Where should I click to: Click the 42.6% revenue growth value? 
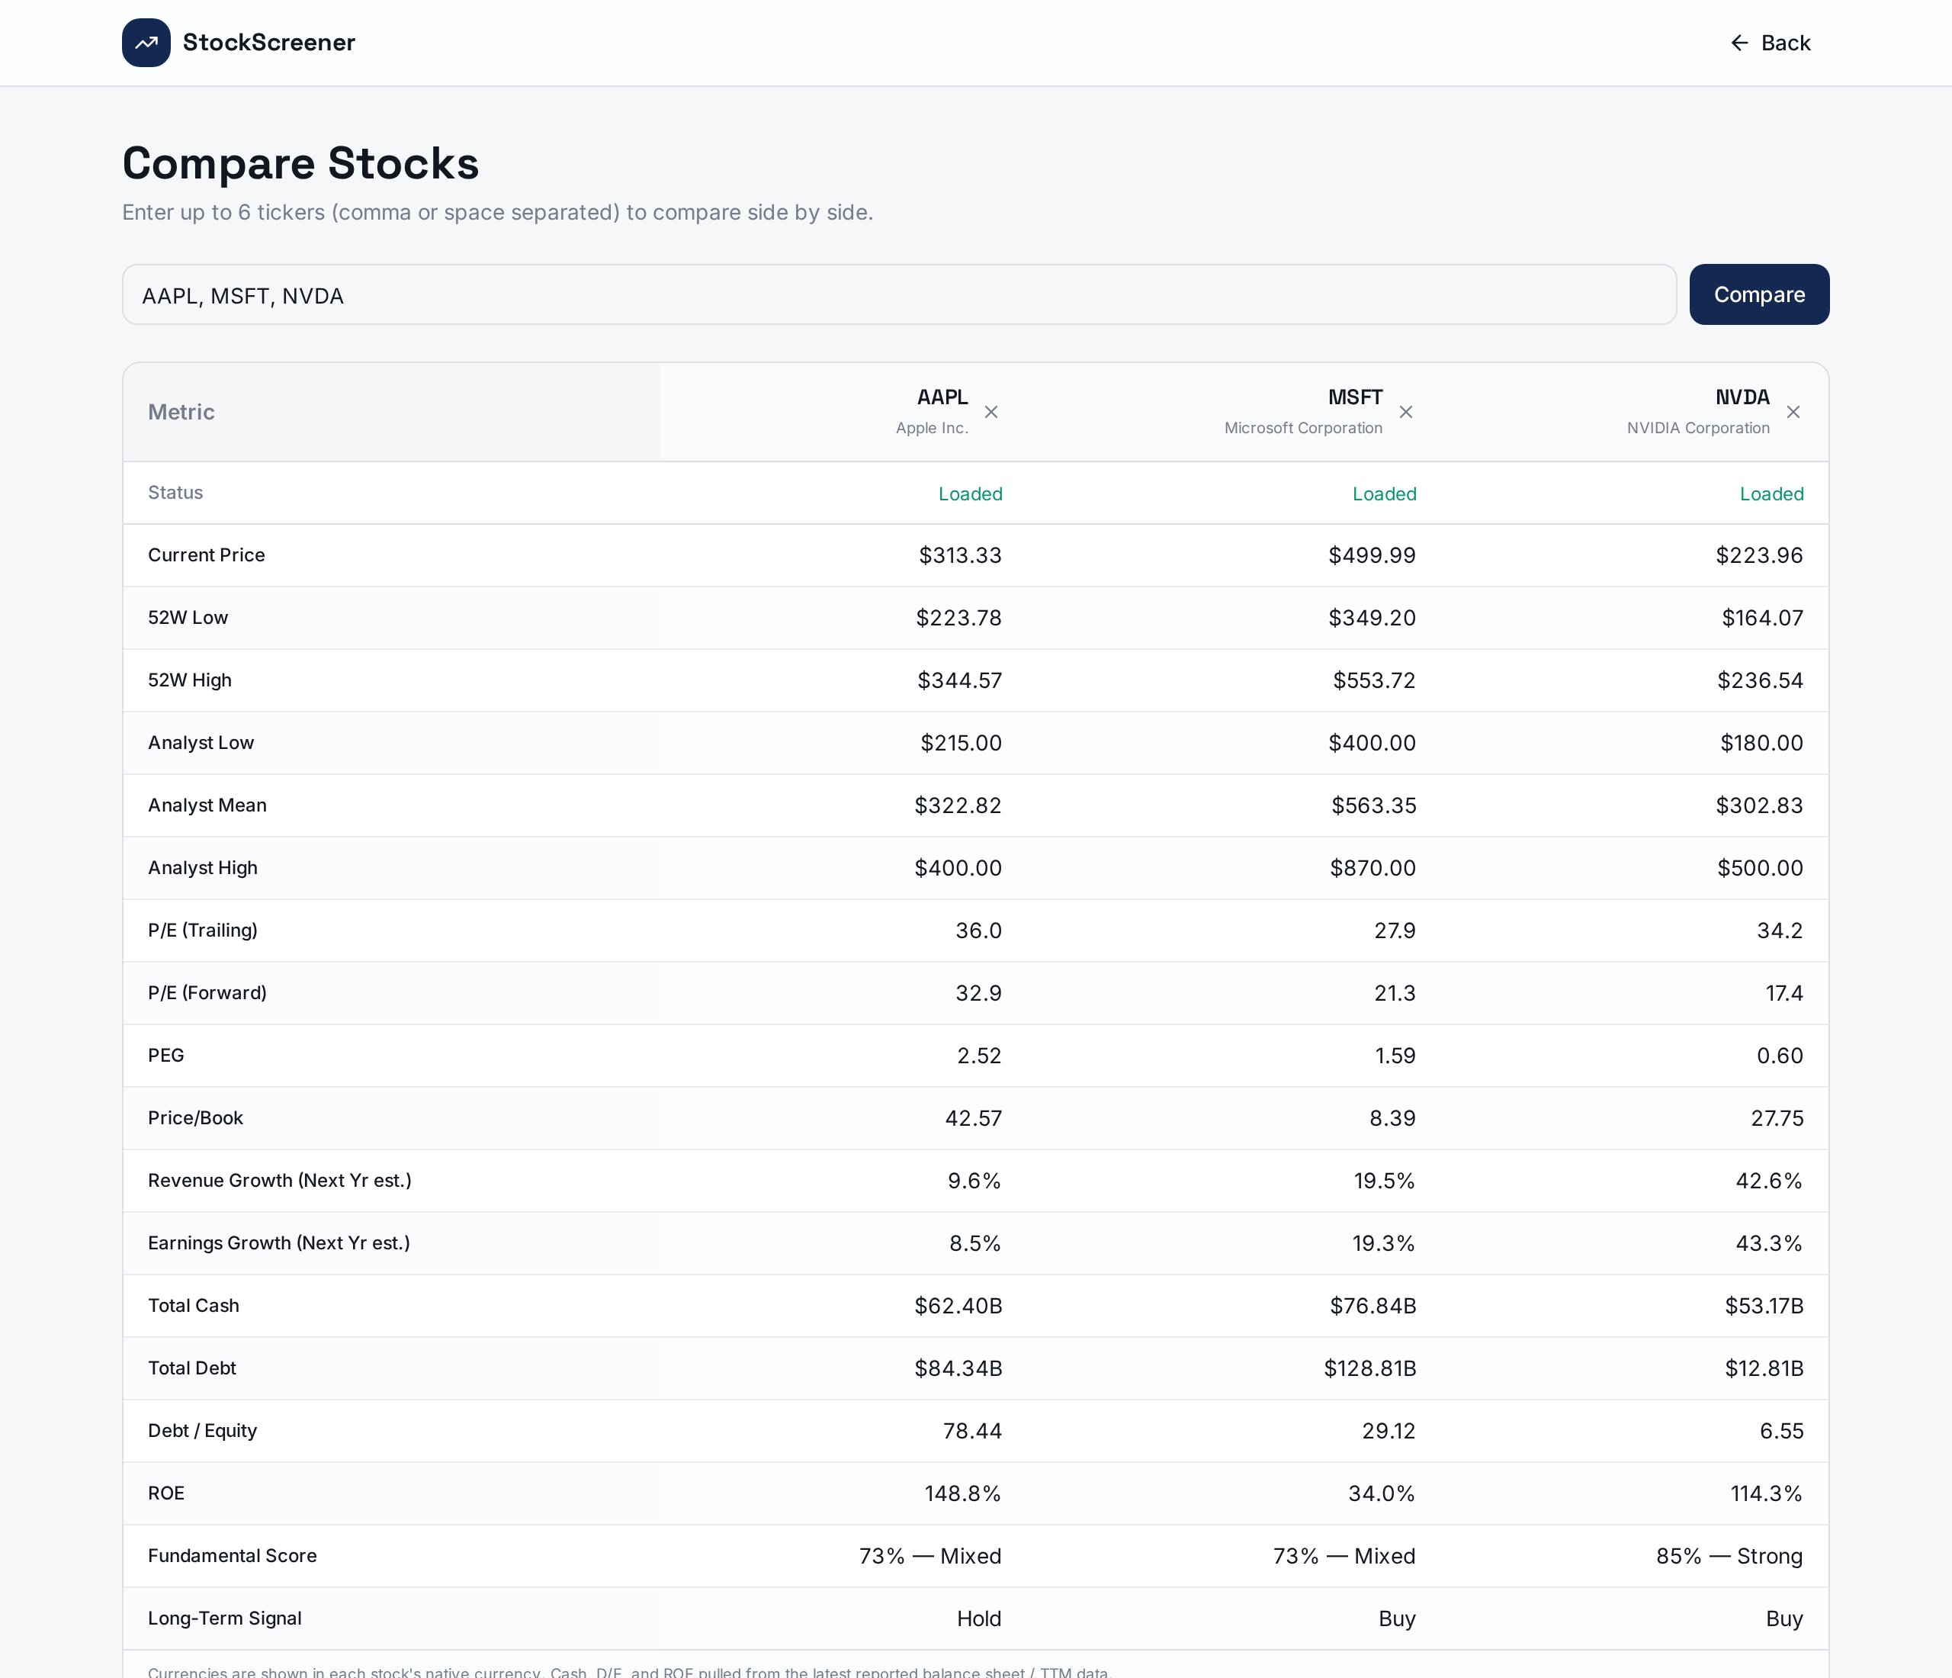tap(1768, 1181)
